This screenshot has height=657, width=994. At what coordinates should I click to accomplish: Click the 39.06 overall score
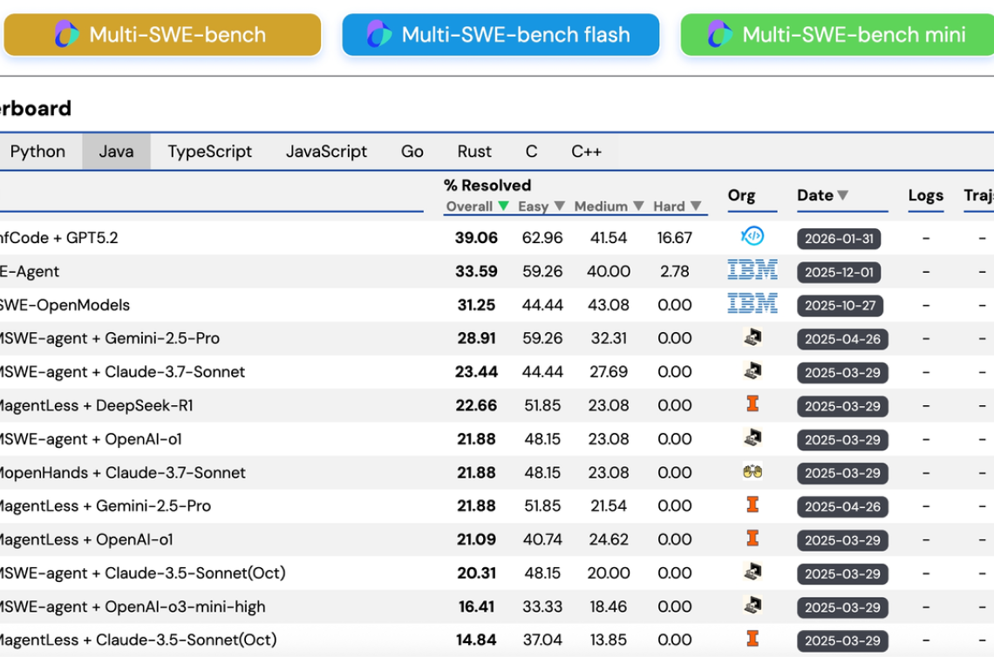click(476, 238)
